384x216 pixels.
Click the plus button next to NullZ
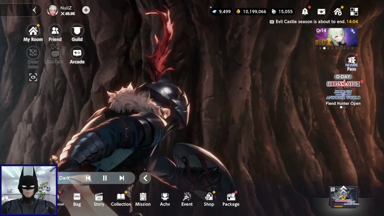[86, 10]
